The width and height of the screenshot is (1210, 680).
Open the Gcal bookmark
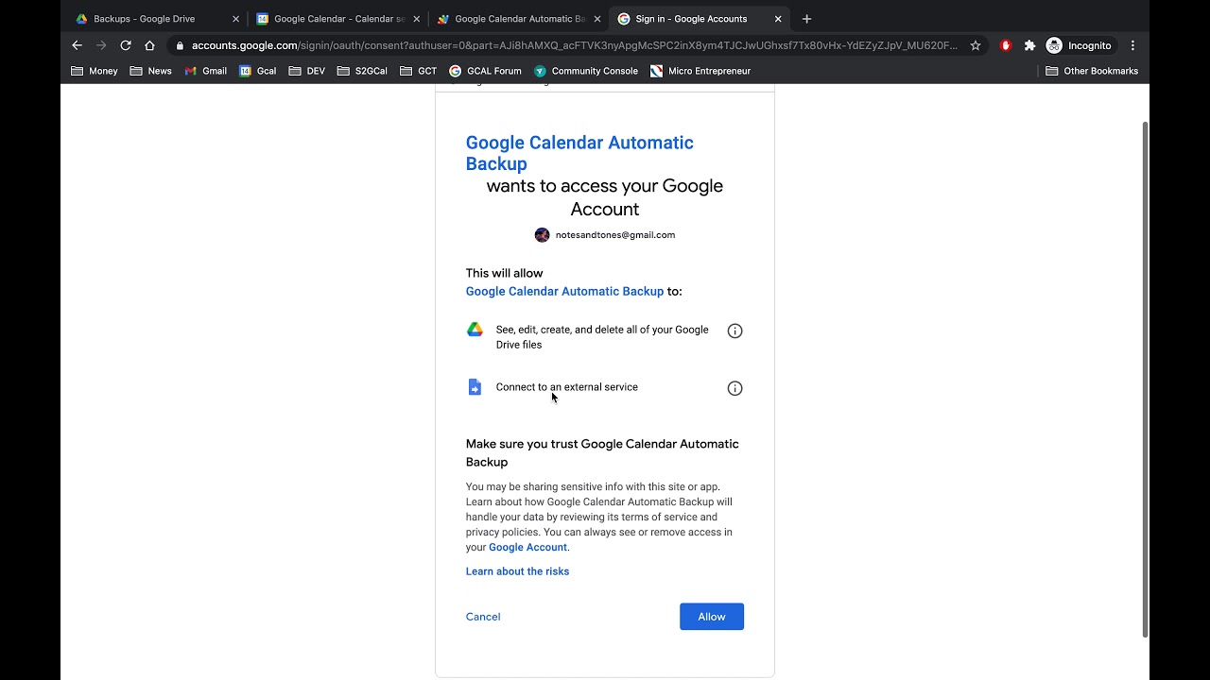pyautogui.click(x=258, y=71)
